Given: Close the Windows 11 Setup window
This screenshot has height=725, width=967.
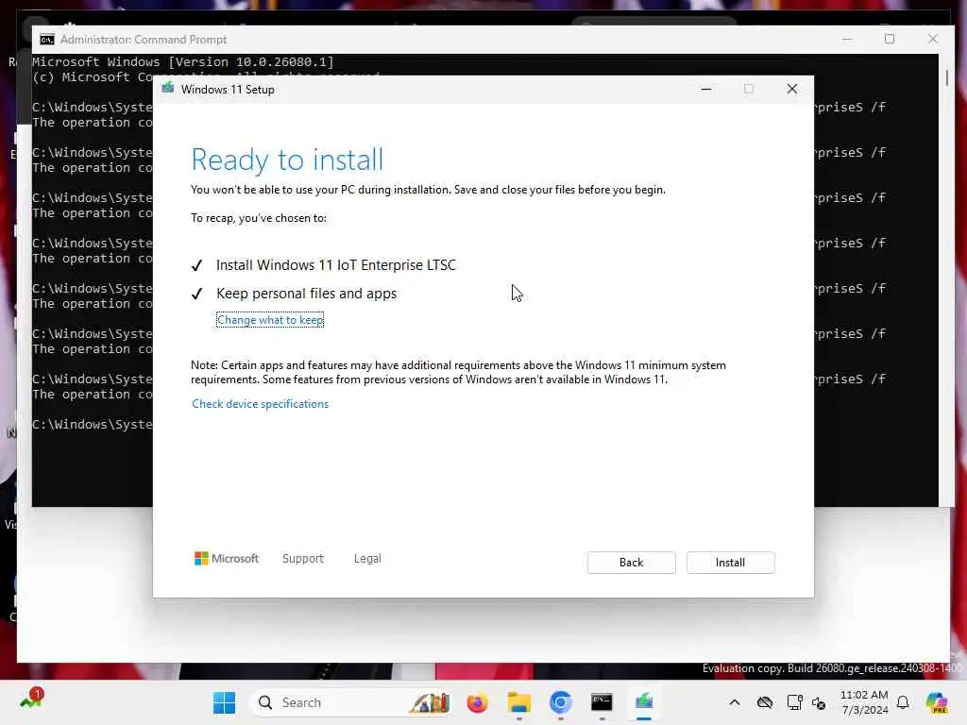Looking at the screenshot, I should point(792,89).
